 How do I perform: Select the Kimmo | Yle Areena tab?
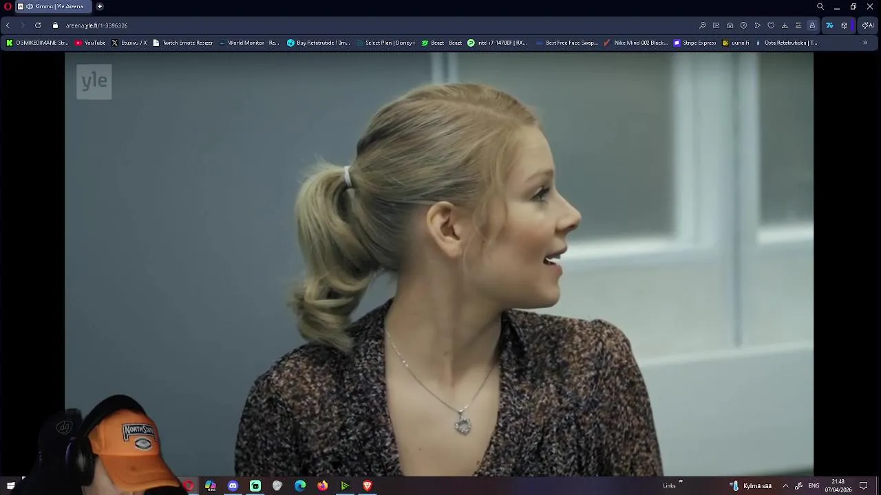tap(54, 6)
